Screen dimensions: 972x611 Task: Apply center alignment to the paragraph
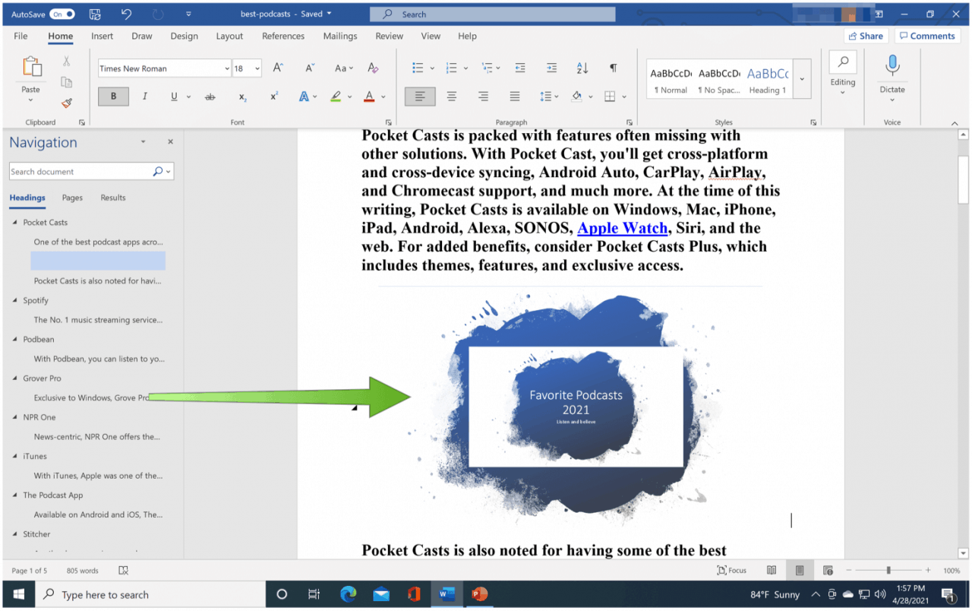pyautogui.click(x=451, y=96)
